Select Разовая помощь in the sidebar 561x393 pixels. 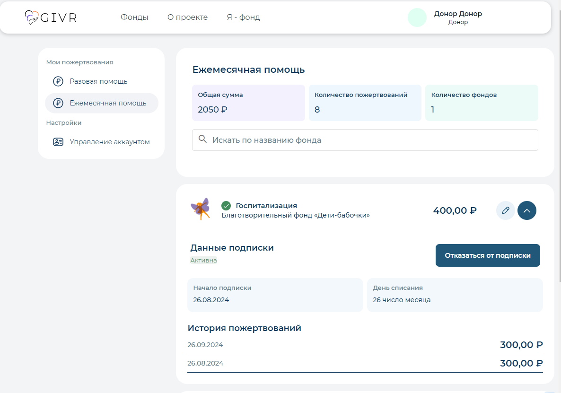tap(98, 81)
